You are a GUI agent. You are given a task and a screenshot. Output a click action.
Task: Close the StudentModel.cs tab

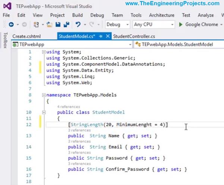click(x=108, y=36)
